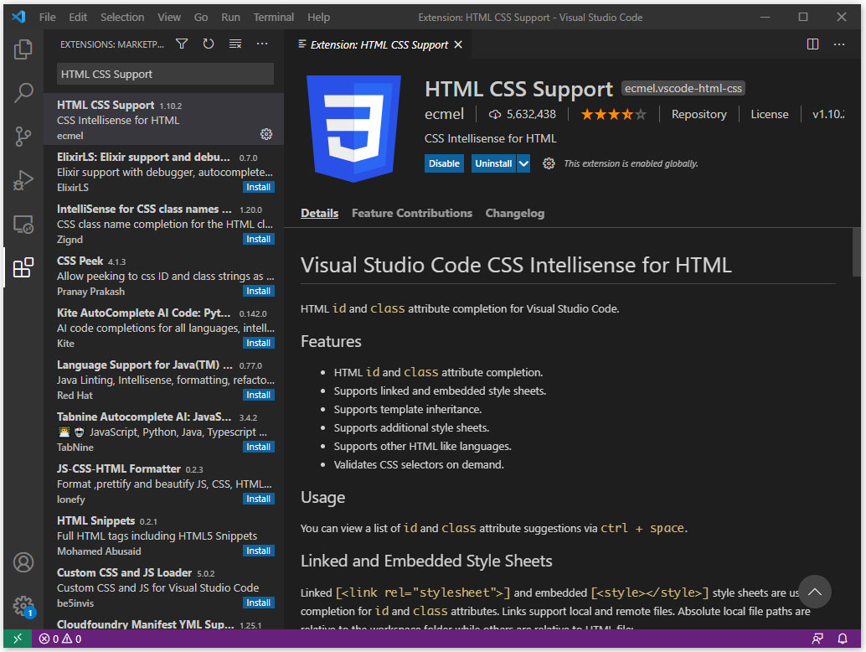
Task: Click the remote window indicator in status bar
Action: point(17,639)
